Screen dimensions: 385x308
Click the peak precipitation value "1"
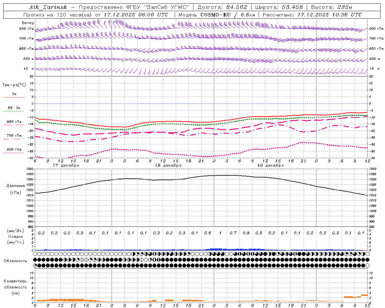coord(220,233)
